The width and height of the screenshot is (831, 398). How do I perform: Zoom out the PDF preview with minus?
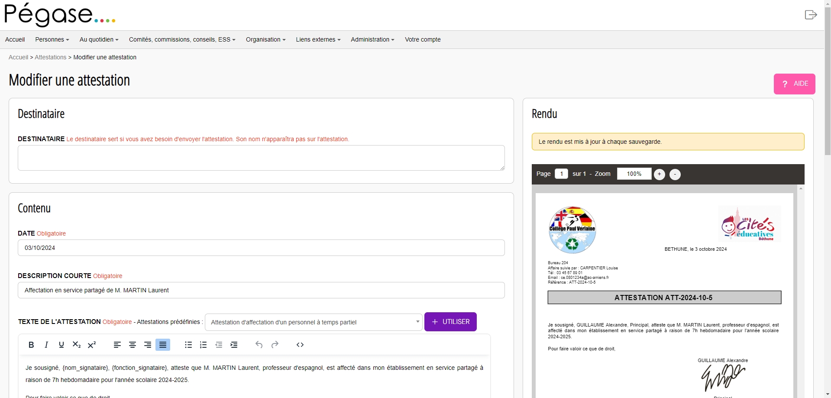(x=675, y=174)
